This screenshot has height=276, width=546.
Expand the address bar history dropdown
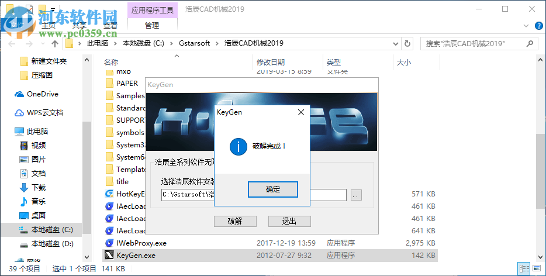click(x=395, y=43)
